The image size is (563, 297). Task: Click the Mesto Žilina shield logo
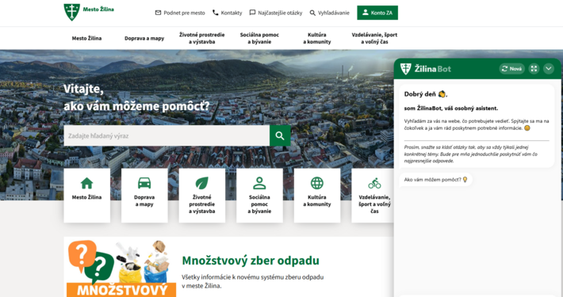[x=72, y=12]
